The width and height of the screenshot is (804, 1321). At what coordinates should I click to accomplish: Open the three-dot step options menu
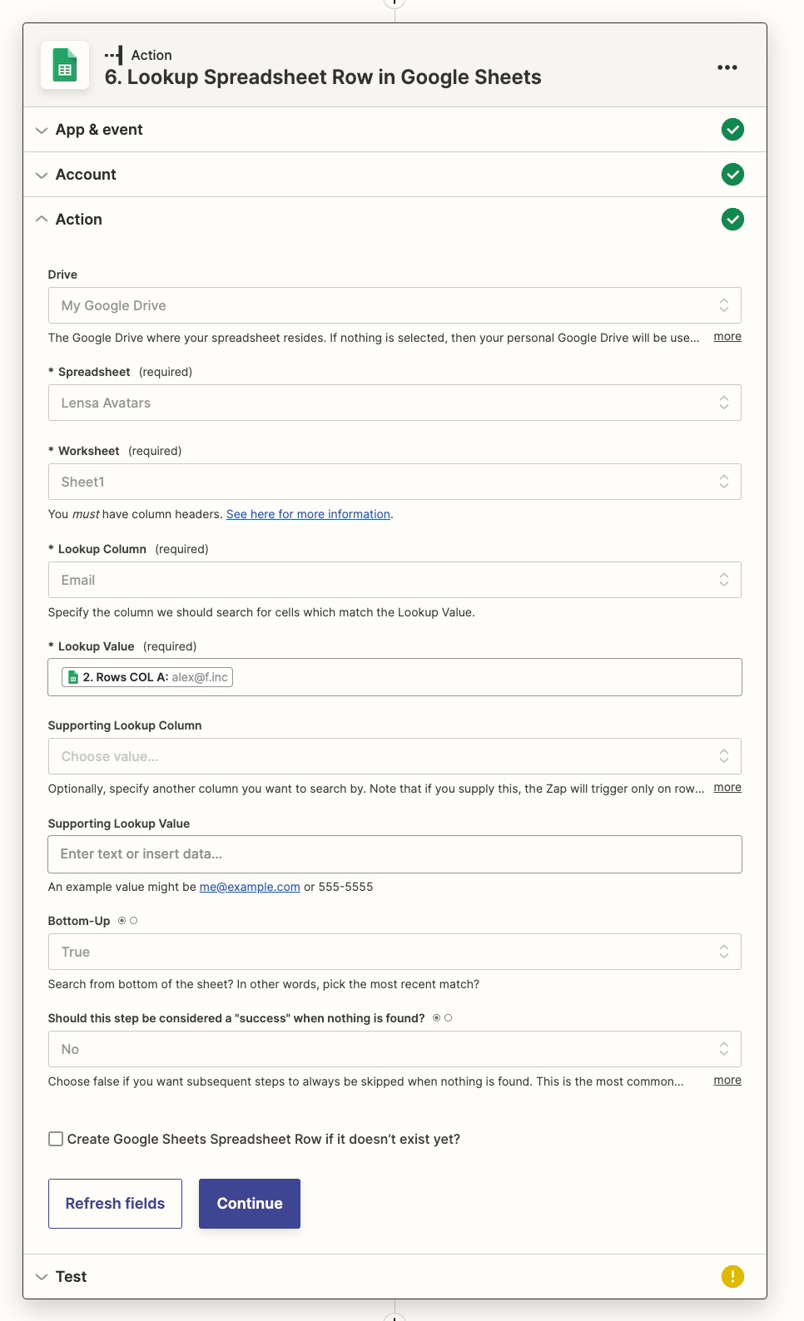click(x=727, y=67)
